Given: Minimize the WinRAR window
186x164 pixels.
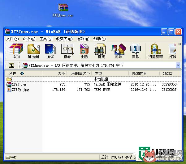Looking at the screenshot, I should coord(164,32).
